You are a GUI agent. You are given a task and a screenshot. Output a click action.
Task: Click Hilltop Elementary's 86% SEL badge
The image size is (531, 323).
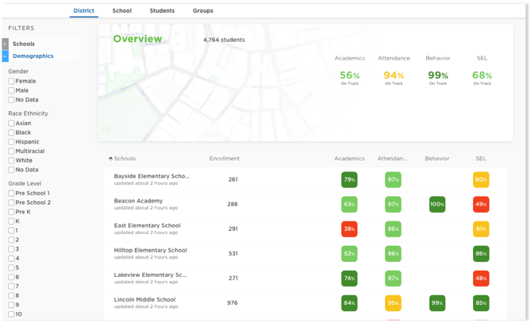point(481,254)
